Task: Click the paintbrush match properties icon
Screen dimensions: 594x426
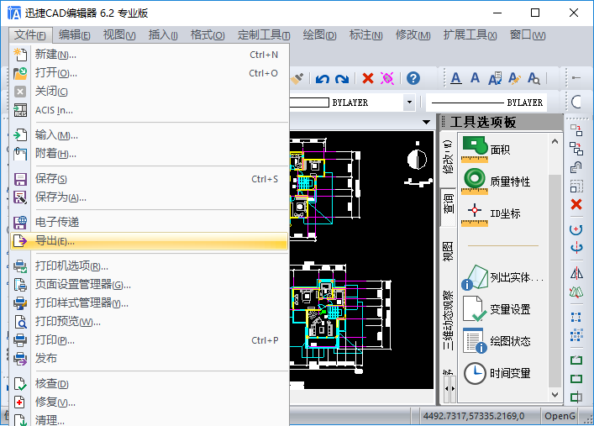Action: (x=297, y=78)
